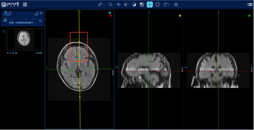Select the pan move tool

point(118,5)
